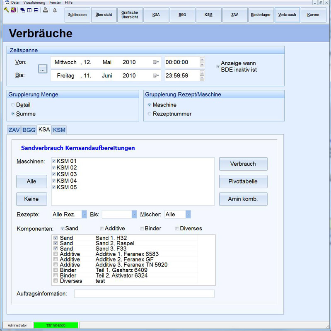Image resolution: width=331 pixels, height=331 pixels.
Task: Click the Übersicht button
Action: (104, 15)
